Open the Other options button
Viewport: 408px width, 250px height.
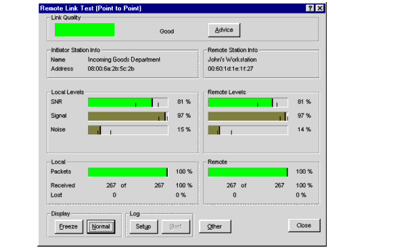pyautogui.click(x=215, y=226)
